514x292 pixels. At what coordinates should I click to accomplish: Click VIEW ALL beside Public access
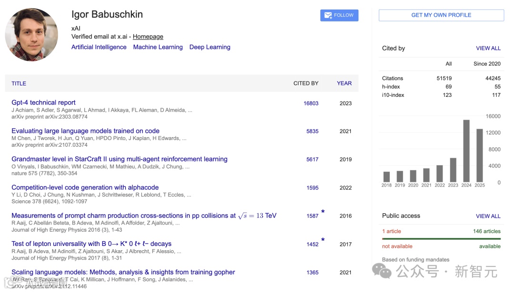pos(488,216)
